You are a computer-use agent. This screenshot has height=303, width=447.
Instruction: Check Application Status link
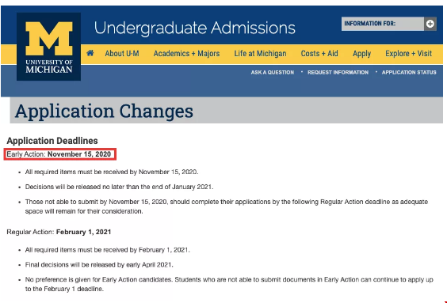(x=409, y=73)
